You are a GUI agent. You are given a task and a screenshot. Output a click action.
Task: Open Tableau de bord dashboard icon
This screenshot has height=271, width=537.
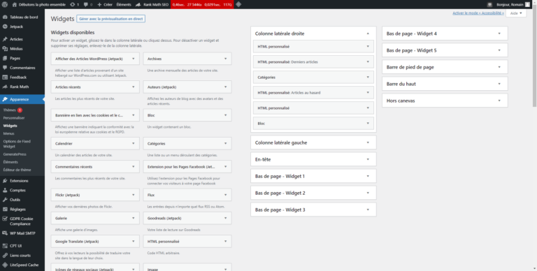5,17
